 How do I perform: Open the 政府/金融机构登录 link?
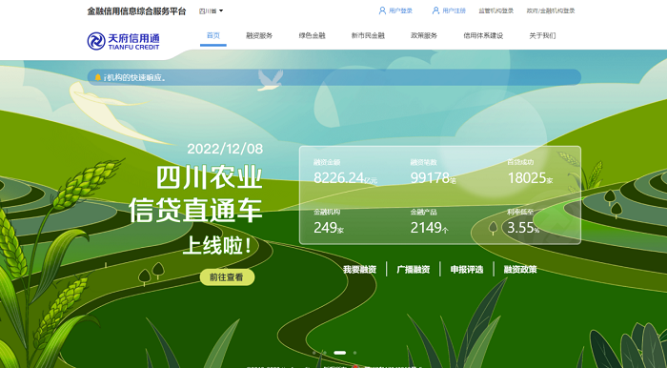point(551,10)
